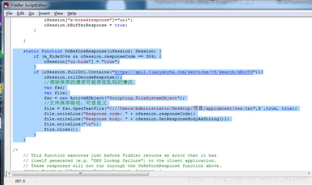Click the 'var file;' line
The width and height of the screenshot is (312, 185).
(x=56, y=93)
